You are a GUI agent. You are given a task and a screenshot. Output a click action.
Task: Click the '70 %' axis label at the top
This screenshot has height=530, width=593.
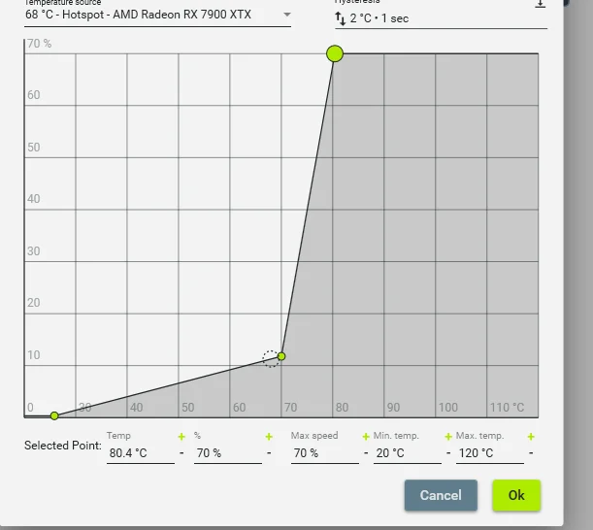[40, 44]
